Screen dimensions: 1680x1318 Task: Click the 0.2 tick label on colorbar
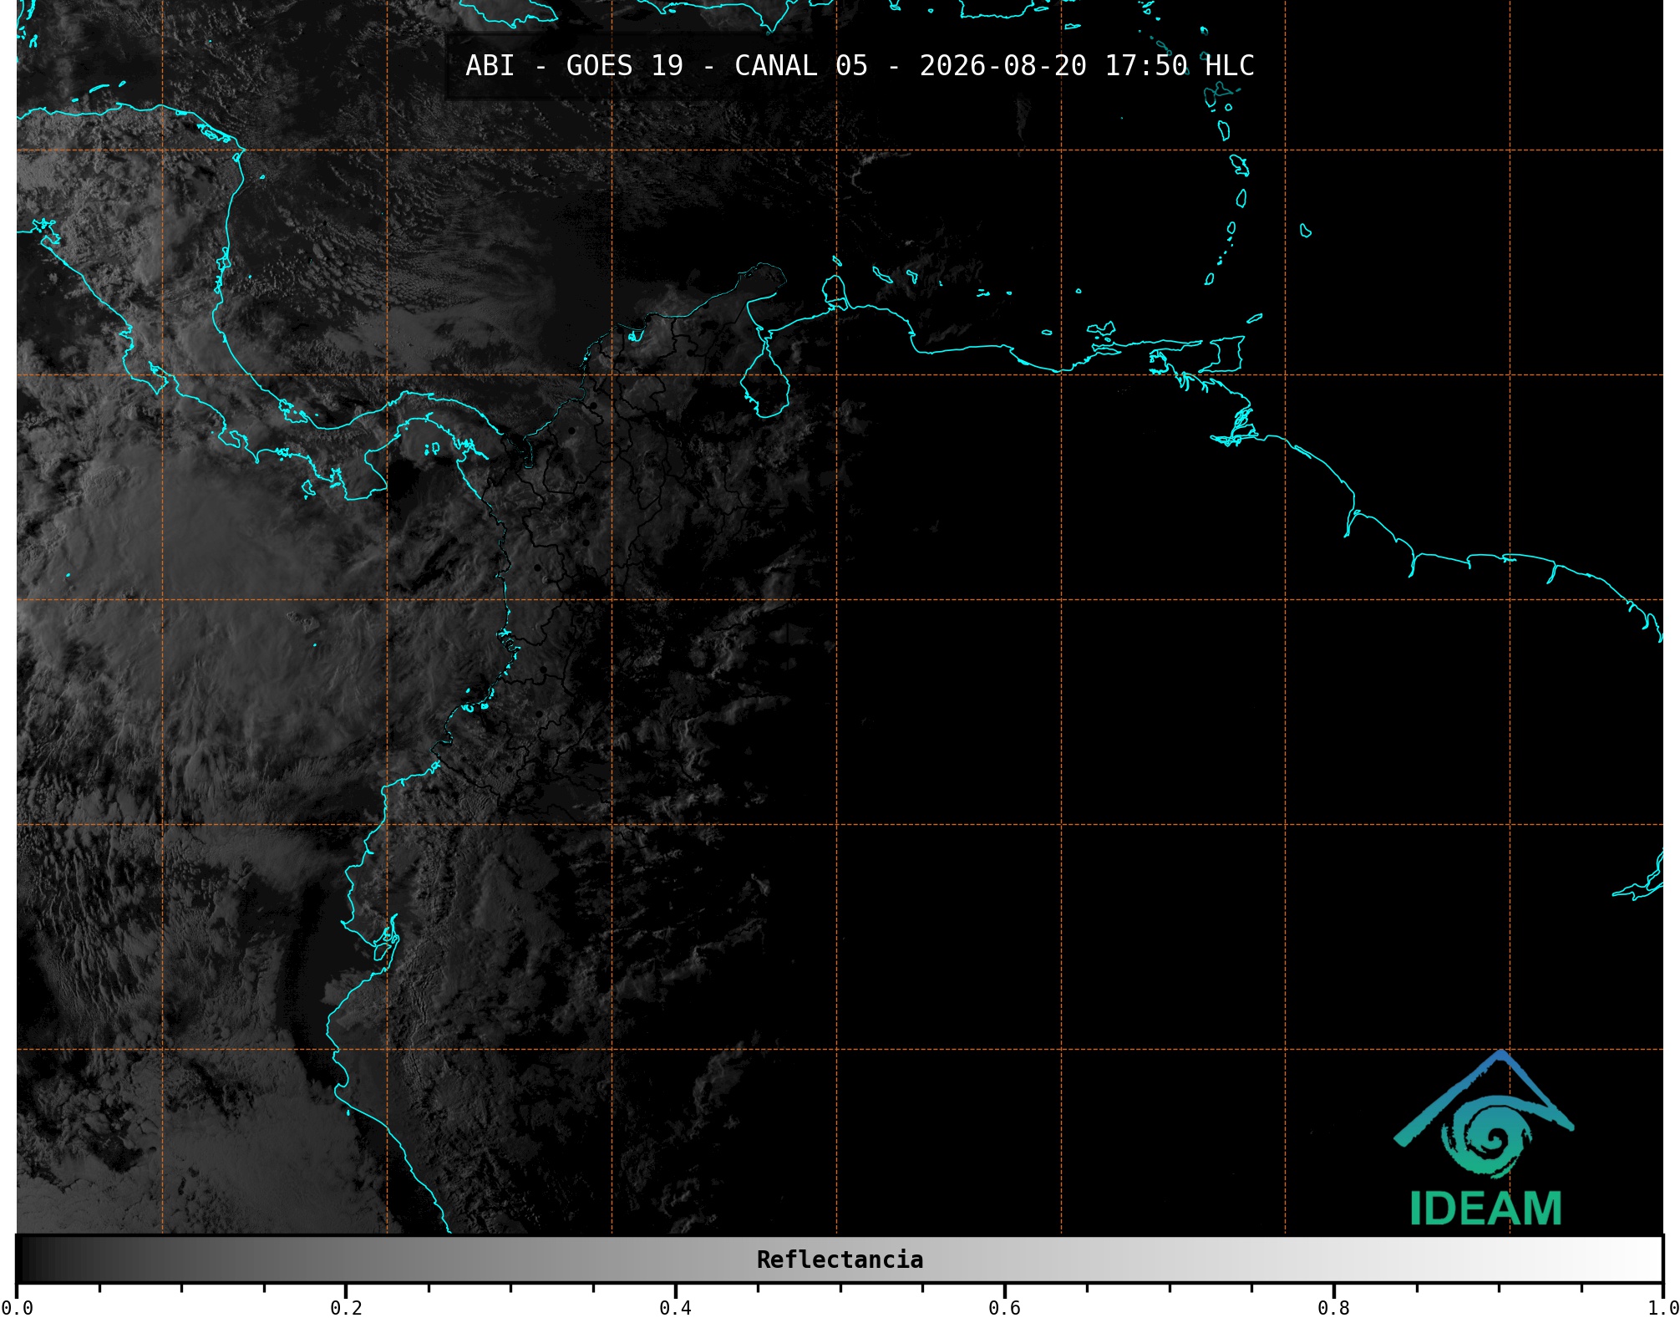(346, 1307)
